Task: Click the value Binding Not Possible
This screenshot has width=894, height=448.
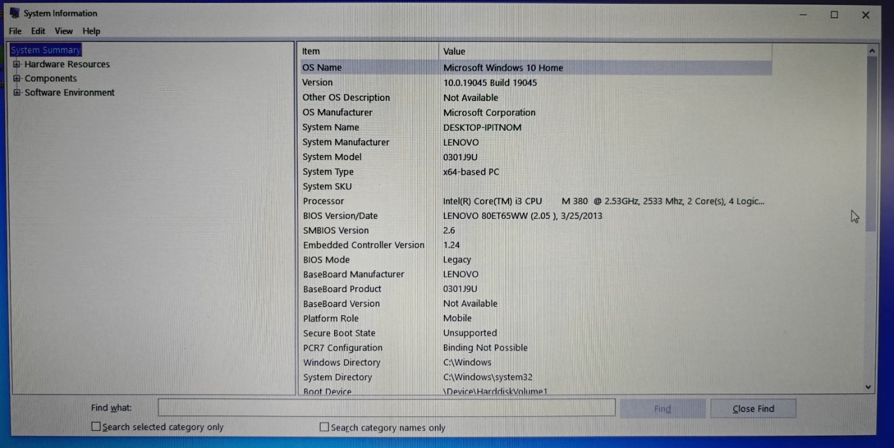Action: 485,347
